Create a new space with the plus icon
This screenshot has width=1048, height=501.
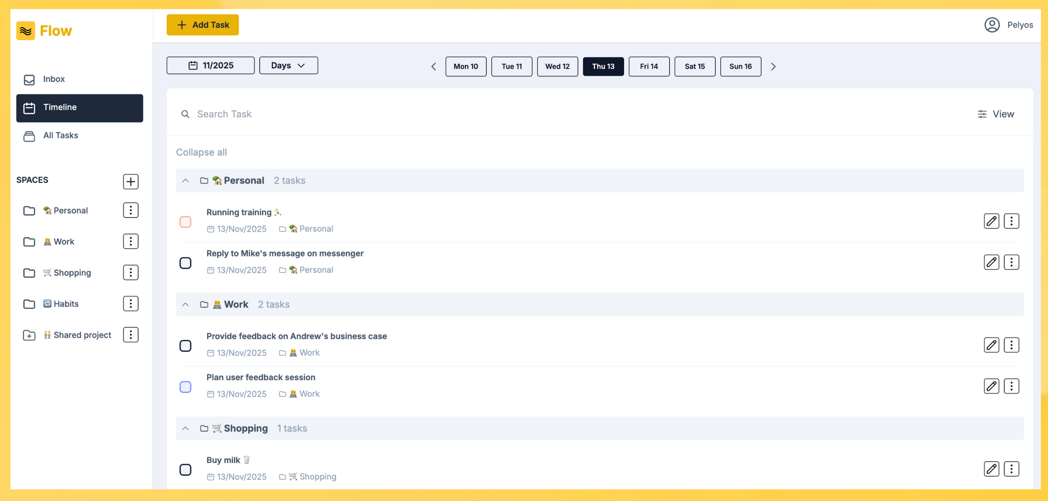[130, 181]
